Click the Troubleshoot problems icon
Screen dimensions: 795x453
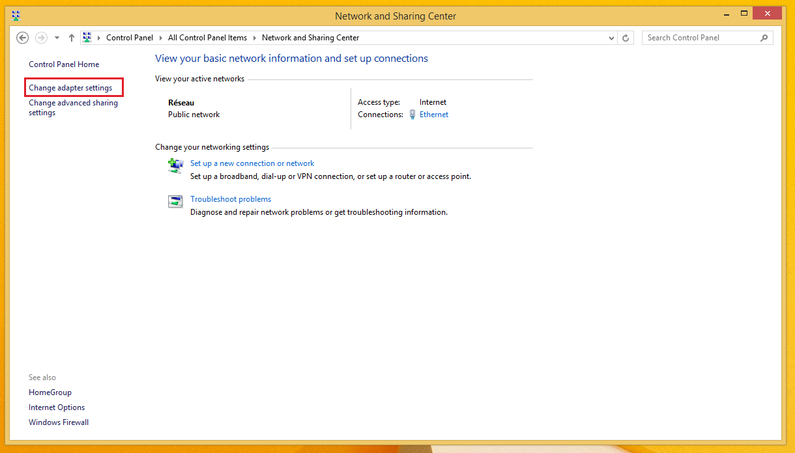click(175, 202)
